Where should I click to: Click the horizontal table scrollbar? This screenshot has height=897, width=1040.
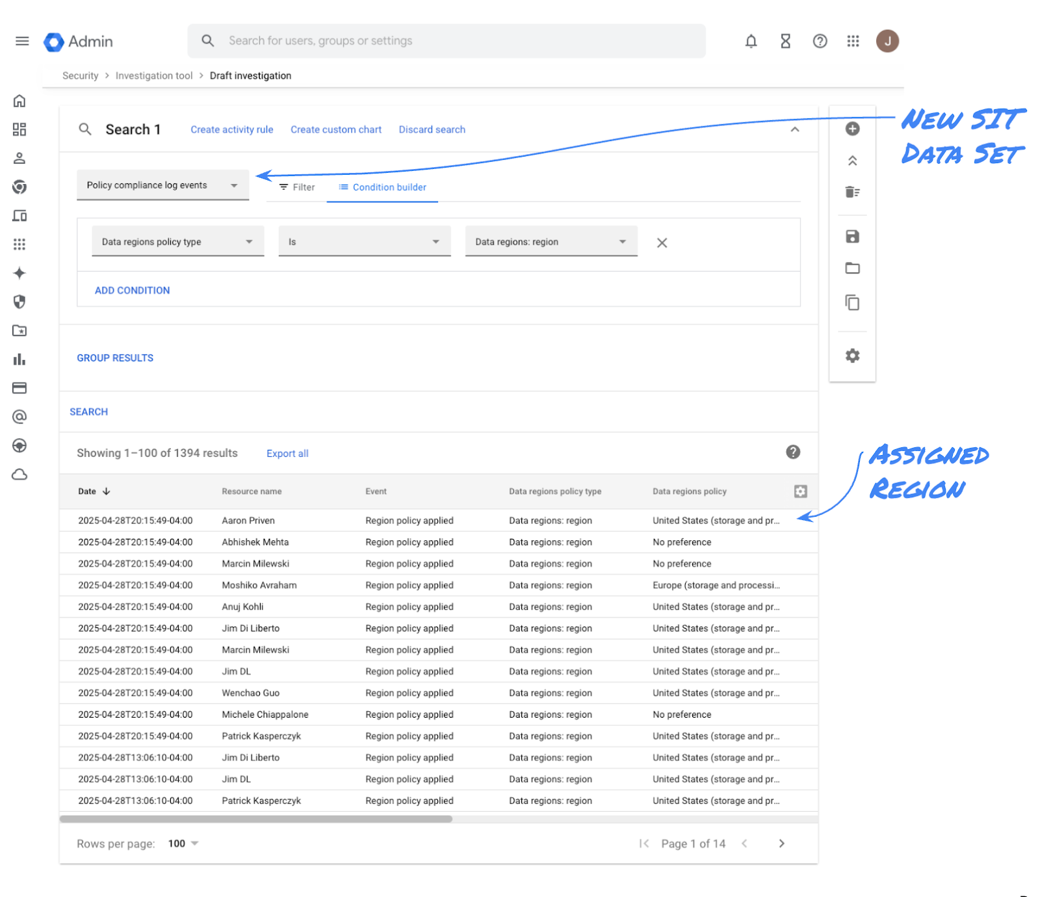pyautogui.click(x=255, y=819)
